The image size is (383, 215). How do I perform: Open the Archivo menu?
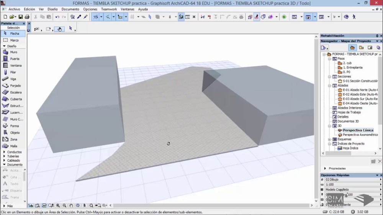pyautogui.click(x=14, y=9)
